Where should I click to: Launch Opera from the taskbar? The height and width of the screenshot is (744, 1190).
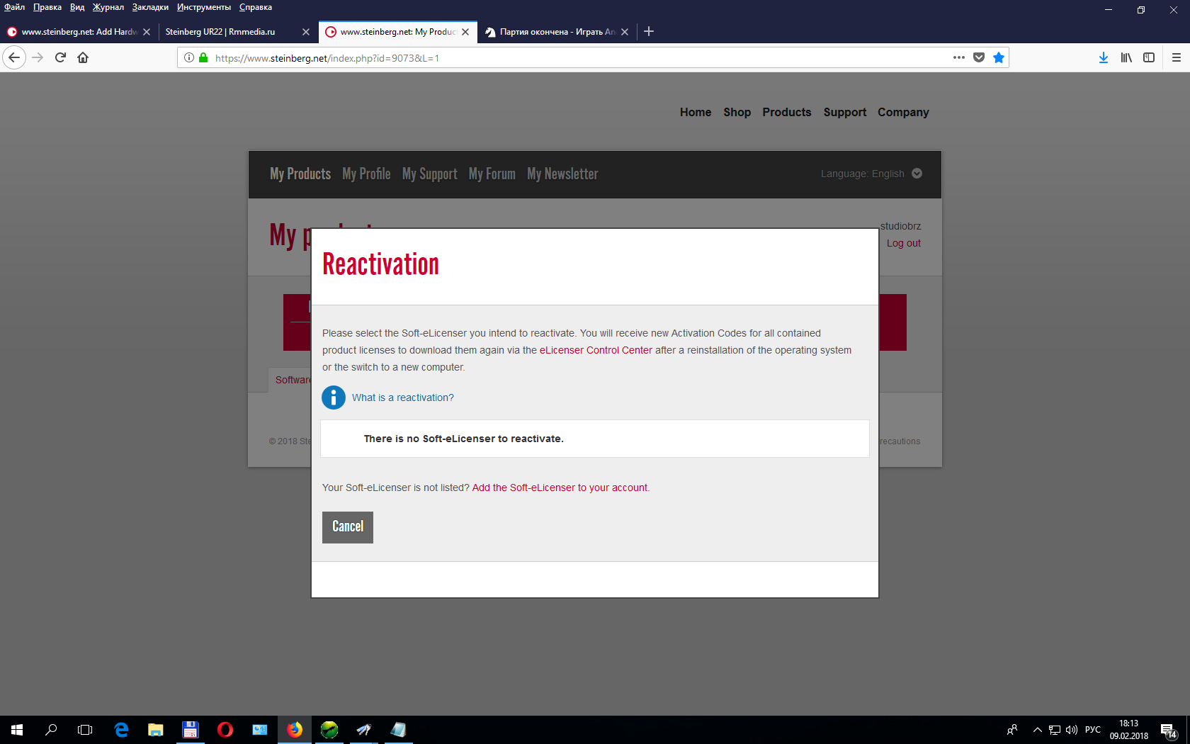225,730
